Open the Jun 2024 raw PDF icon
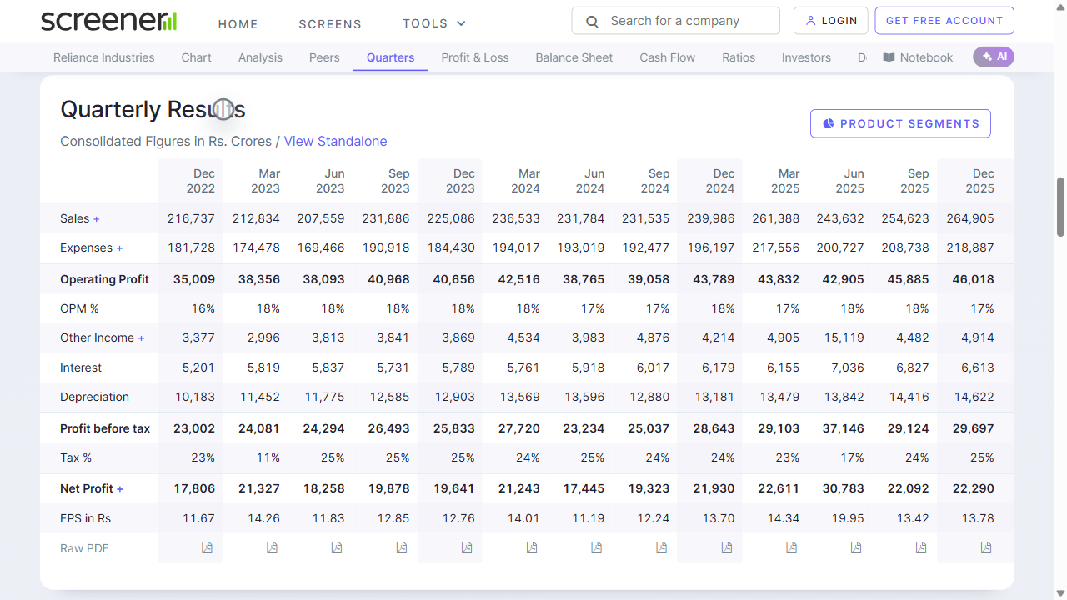The width and height of the screenshot is (1067, 600). (x=596, y=547)
